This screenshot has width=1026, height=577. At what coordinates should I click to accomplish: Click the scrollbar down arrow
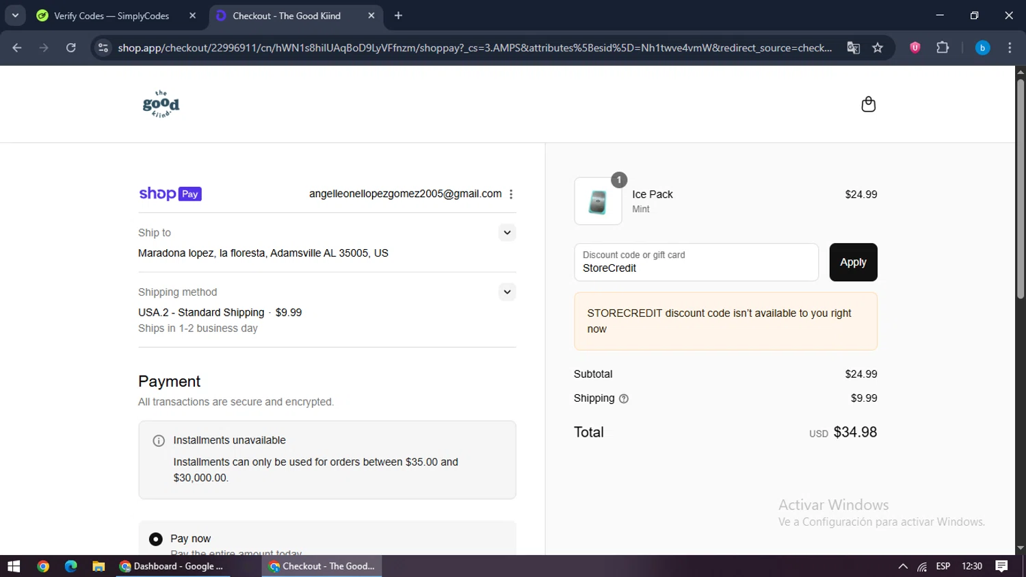coord(1021,548)
